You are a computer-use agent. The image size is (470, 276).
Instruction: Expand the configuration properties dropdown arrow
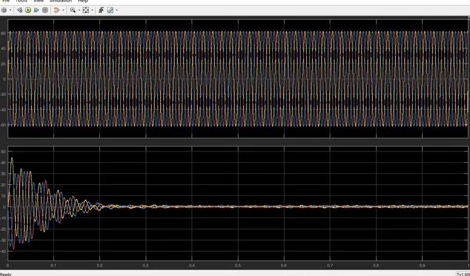pos(11,10)
